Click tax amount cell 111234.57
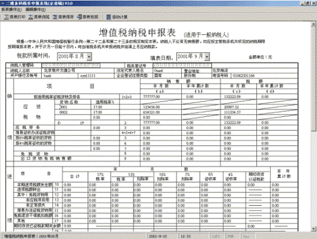This screenshot has height=239, width=317. point(238,112)
